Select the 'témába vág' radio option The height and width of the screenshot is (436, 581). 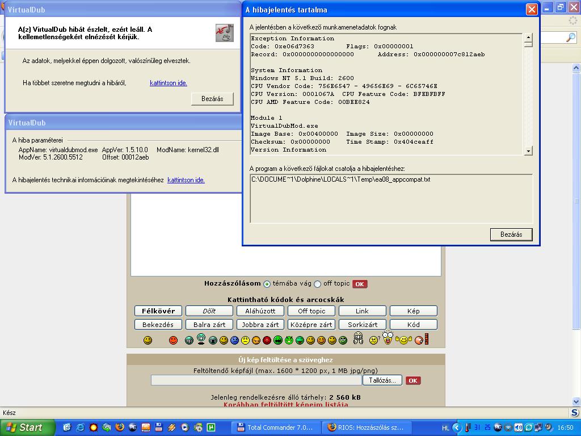tap(267, 284)
